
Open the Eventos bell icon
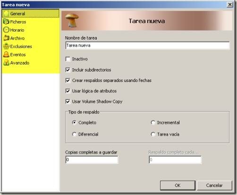pos(6,55)
